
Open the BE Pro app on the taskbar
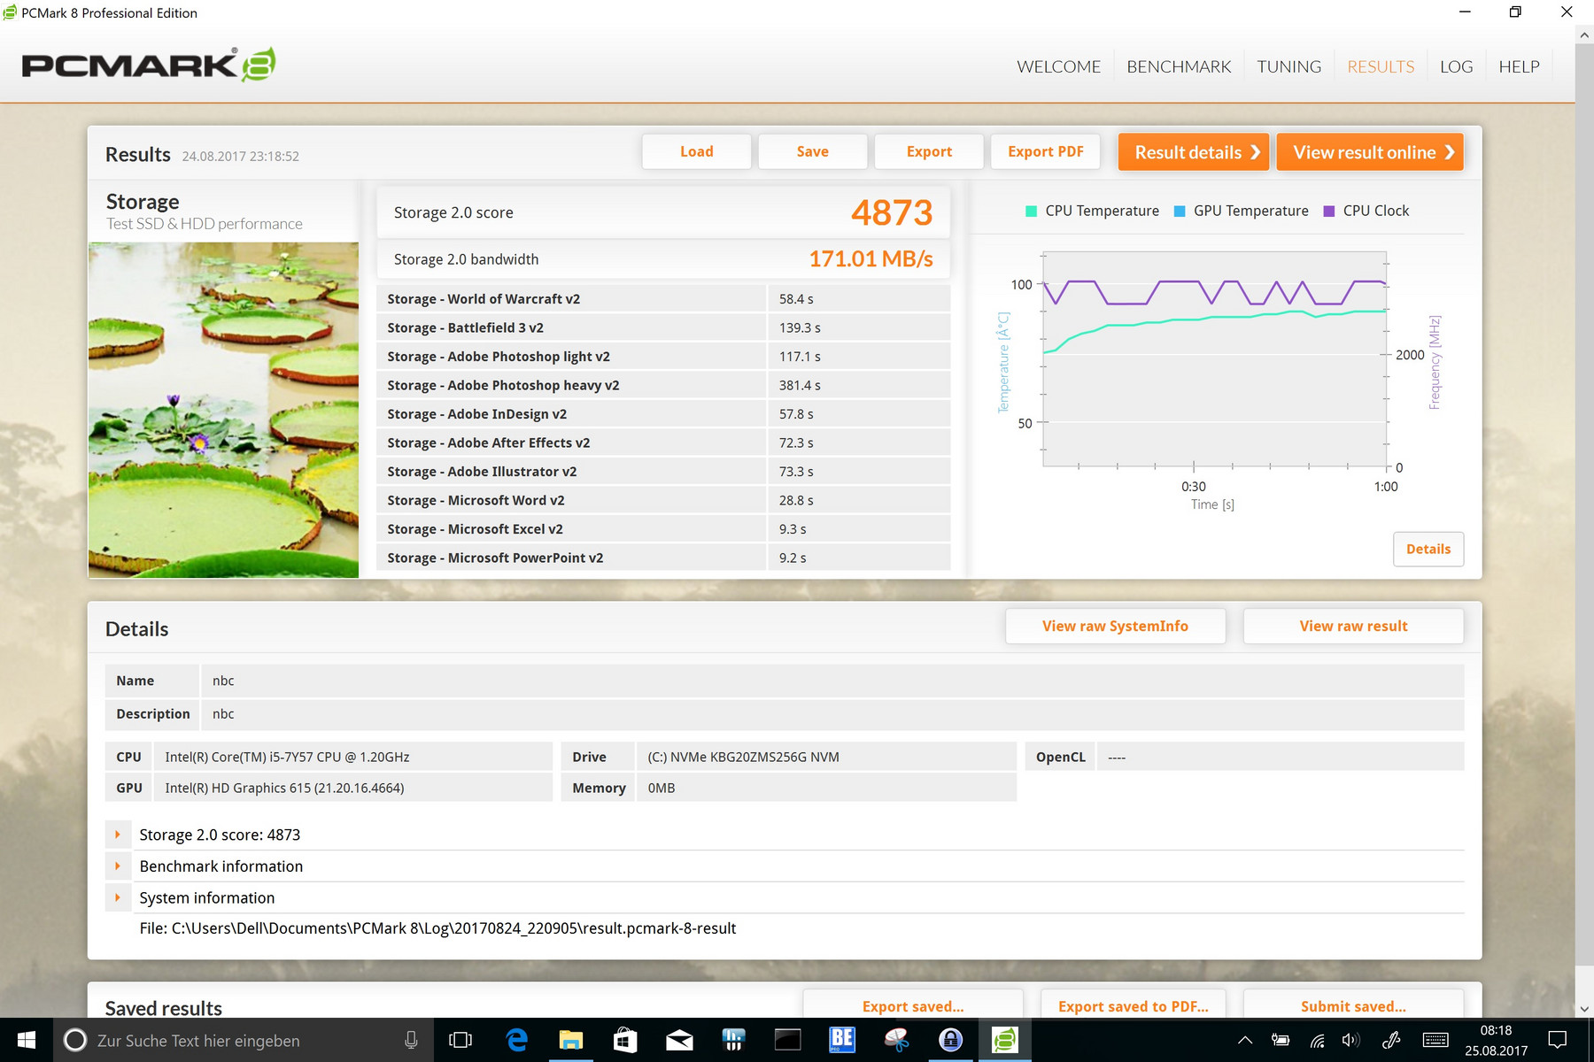click(842, 1040)
